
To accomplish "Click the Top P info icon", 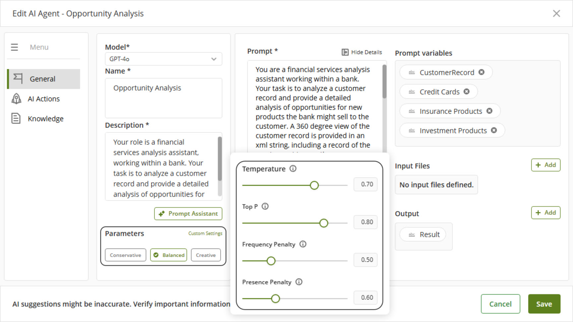I will point(265,206).
